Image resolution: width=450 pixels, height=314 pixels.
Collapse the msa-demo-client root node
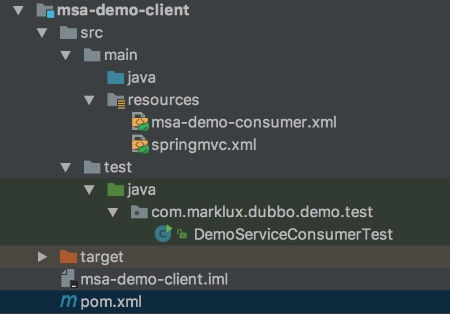[18, 10]
